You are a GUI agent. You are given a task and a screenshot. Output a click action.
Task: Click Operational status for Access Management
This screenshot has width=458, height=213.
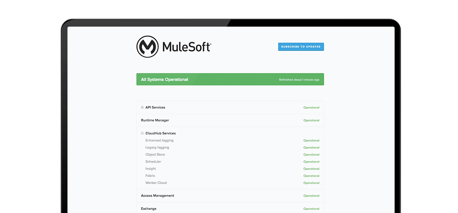tap(311, 196)
